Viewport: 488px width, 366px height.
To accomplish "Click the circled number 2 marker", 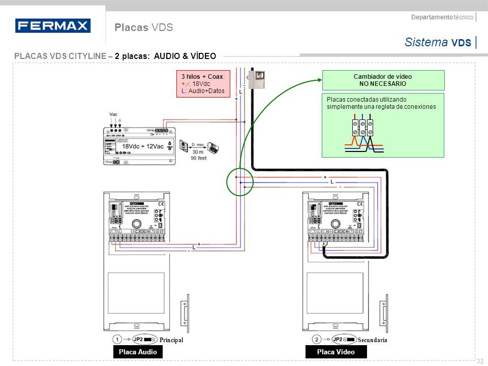I will coord(317,339).
